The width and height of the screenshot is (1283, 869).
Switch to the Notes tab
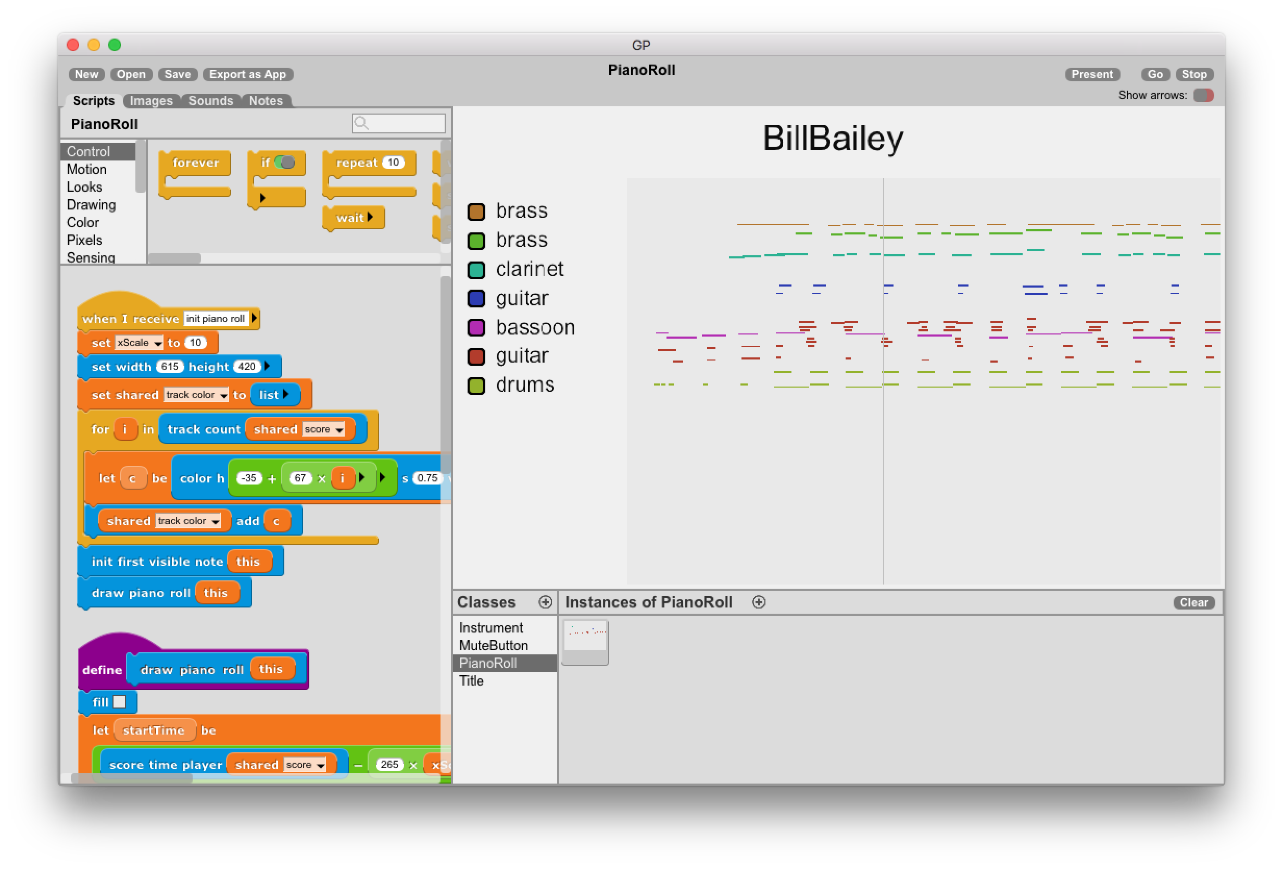point(266,101)
